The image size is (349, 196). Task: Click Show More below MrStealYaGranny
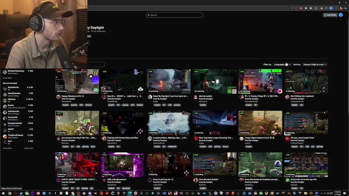(x=7, y=78)
